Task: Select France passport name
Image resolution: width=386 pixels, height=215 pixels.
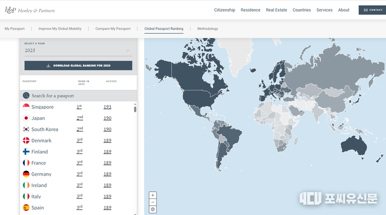Action: [39, 163]
